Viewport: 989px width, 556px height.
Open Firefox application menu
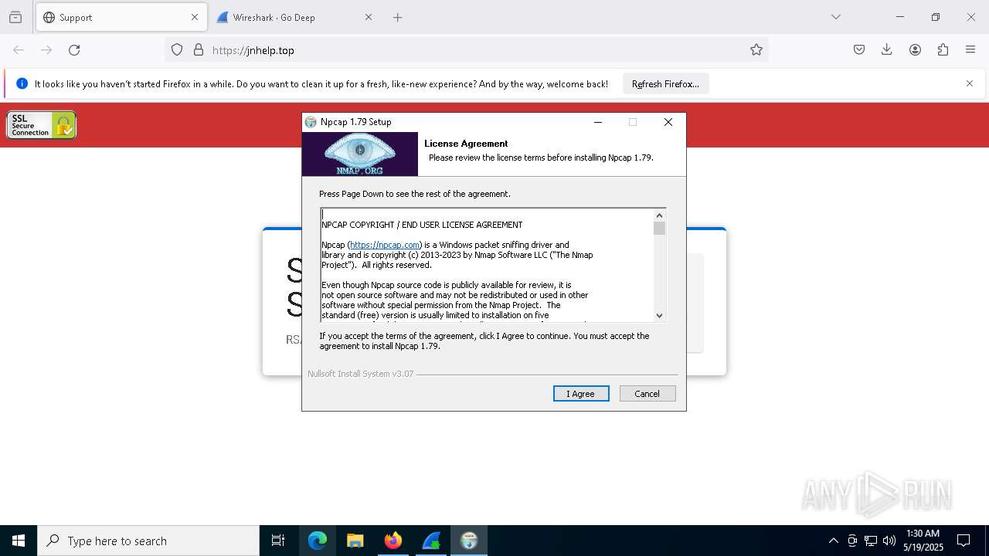[970, 50]
